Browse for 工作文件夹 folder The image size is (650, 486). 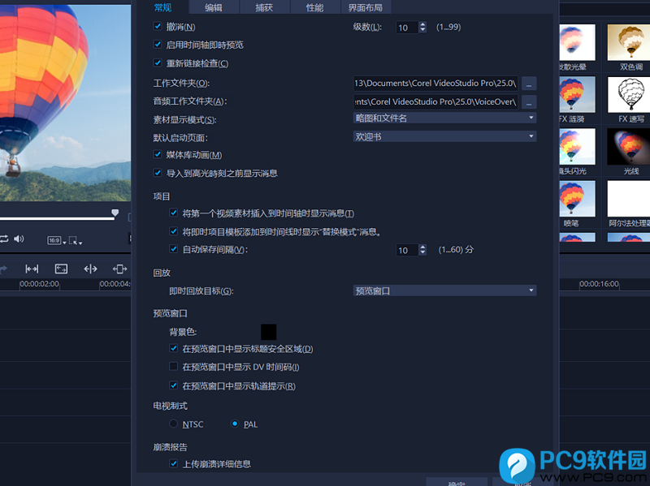[x=529, y=84]
